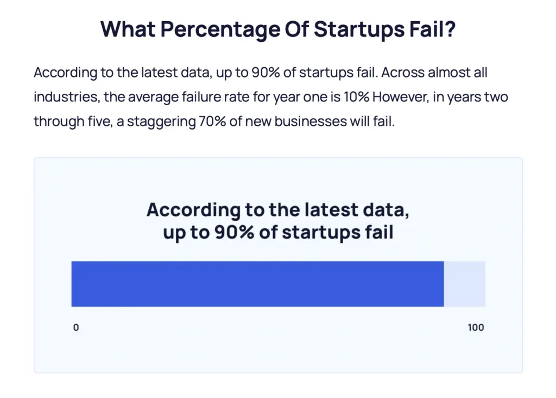Click the dark blue filled portion of the bar

click(257, 284)
